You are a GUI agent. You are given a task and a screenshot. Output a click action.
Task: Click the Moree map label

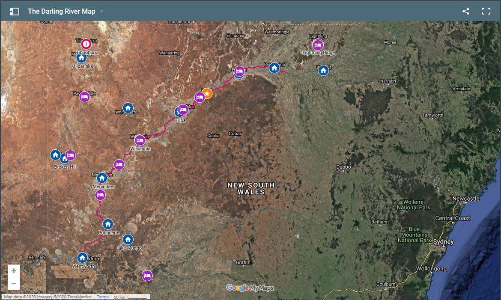coord(390,42)
